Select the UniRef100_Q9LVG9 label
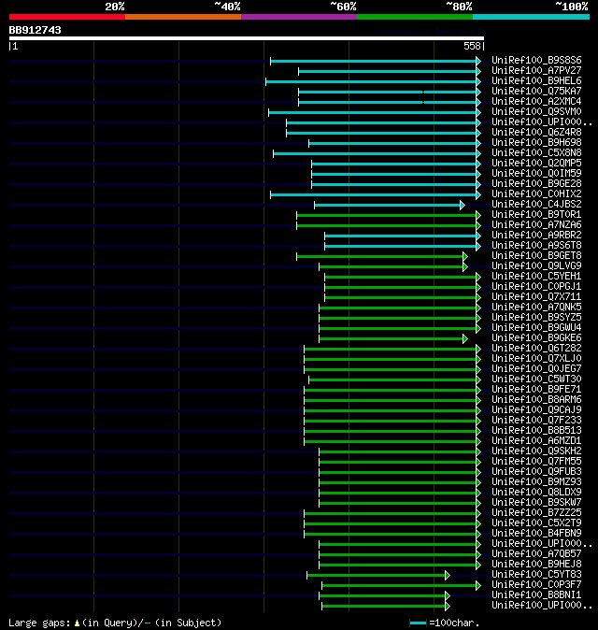Screen dimensions: 598x630 tap(536, 266)
